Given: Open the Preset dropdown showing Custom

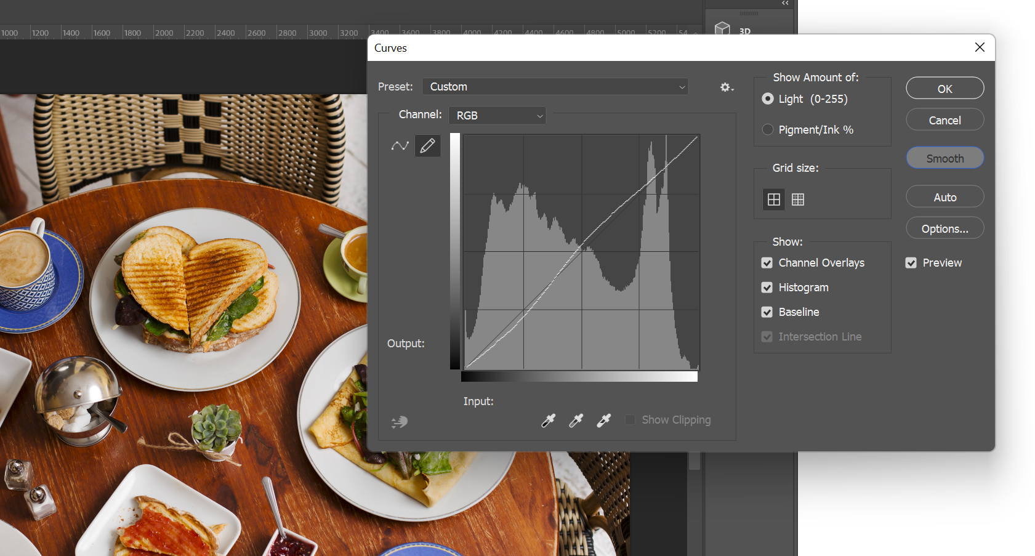Looking at the screenshot, I should click(x=555, y=87).
